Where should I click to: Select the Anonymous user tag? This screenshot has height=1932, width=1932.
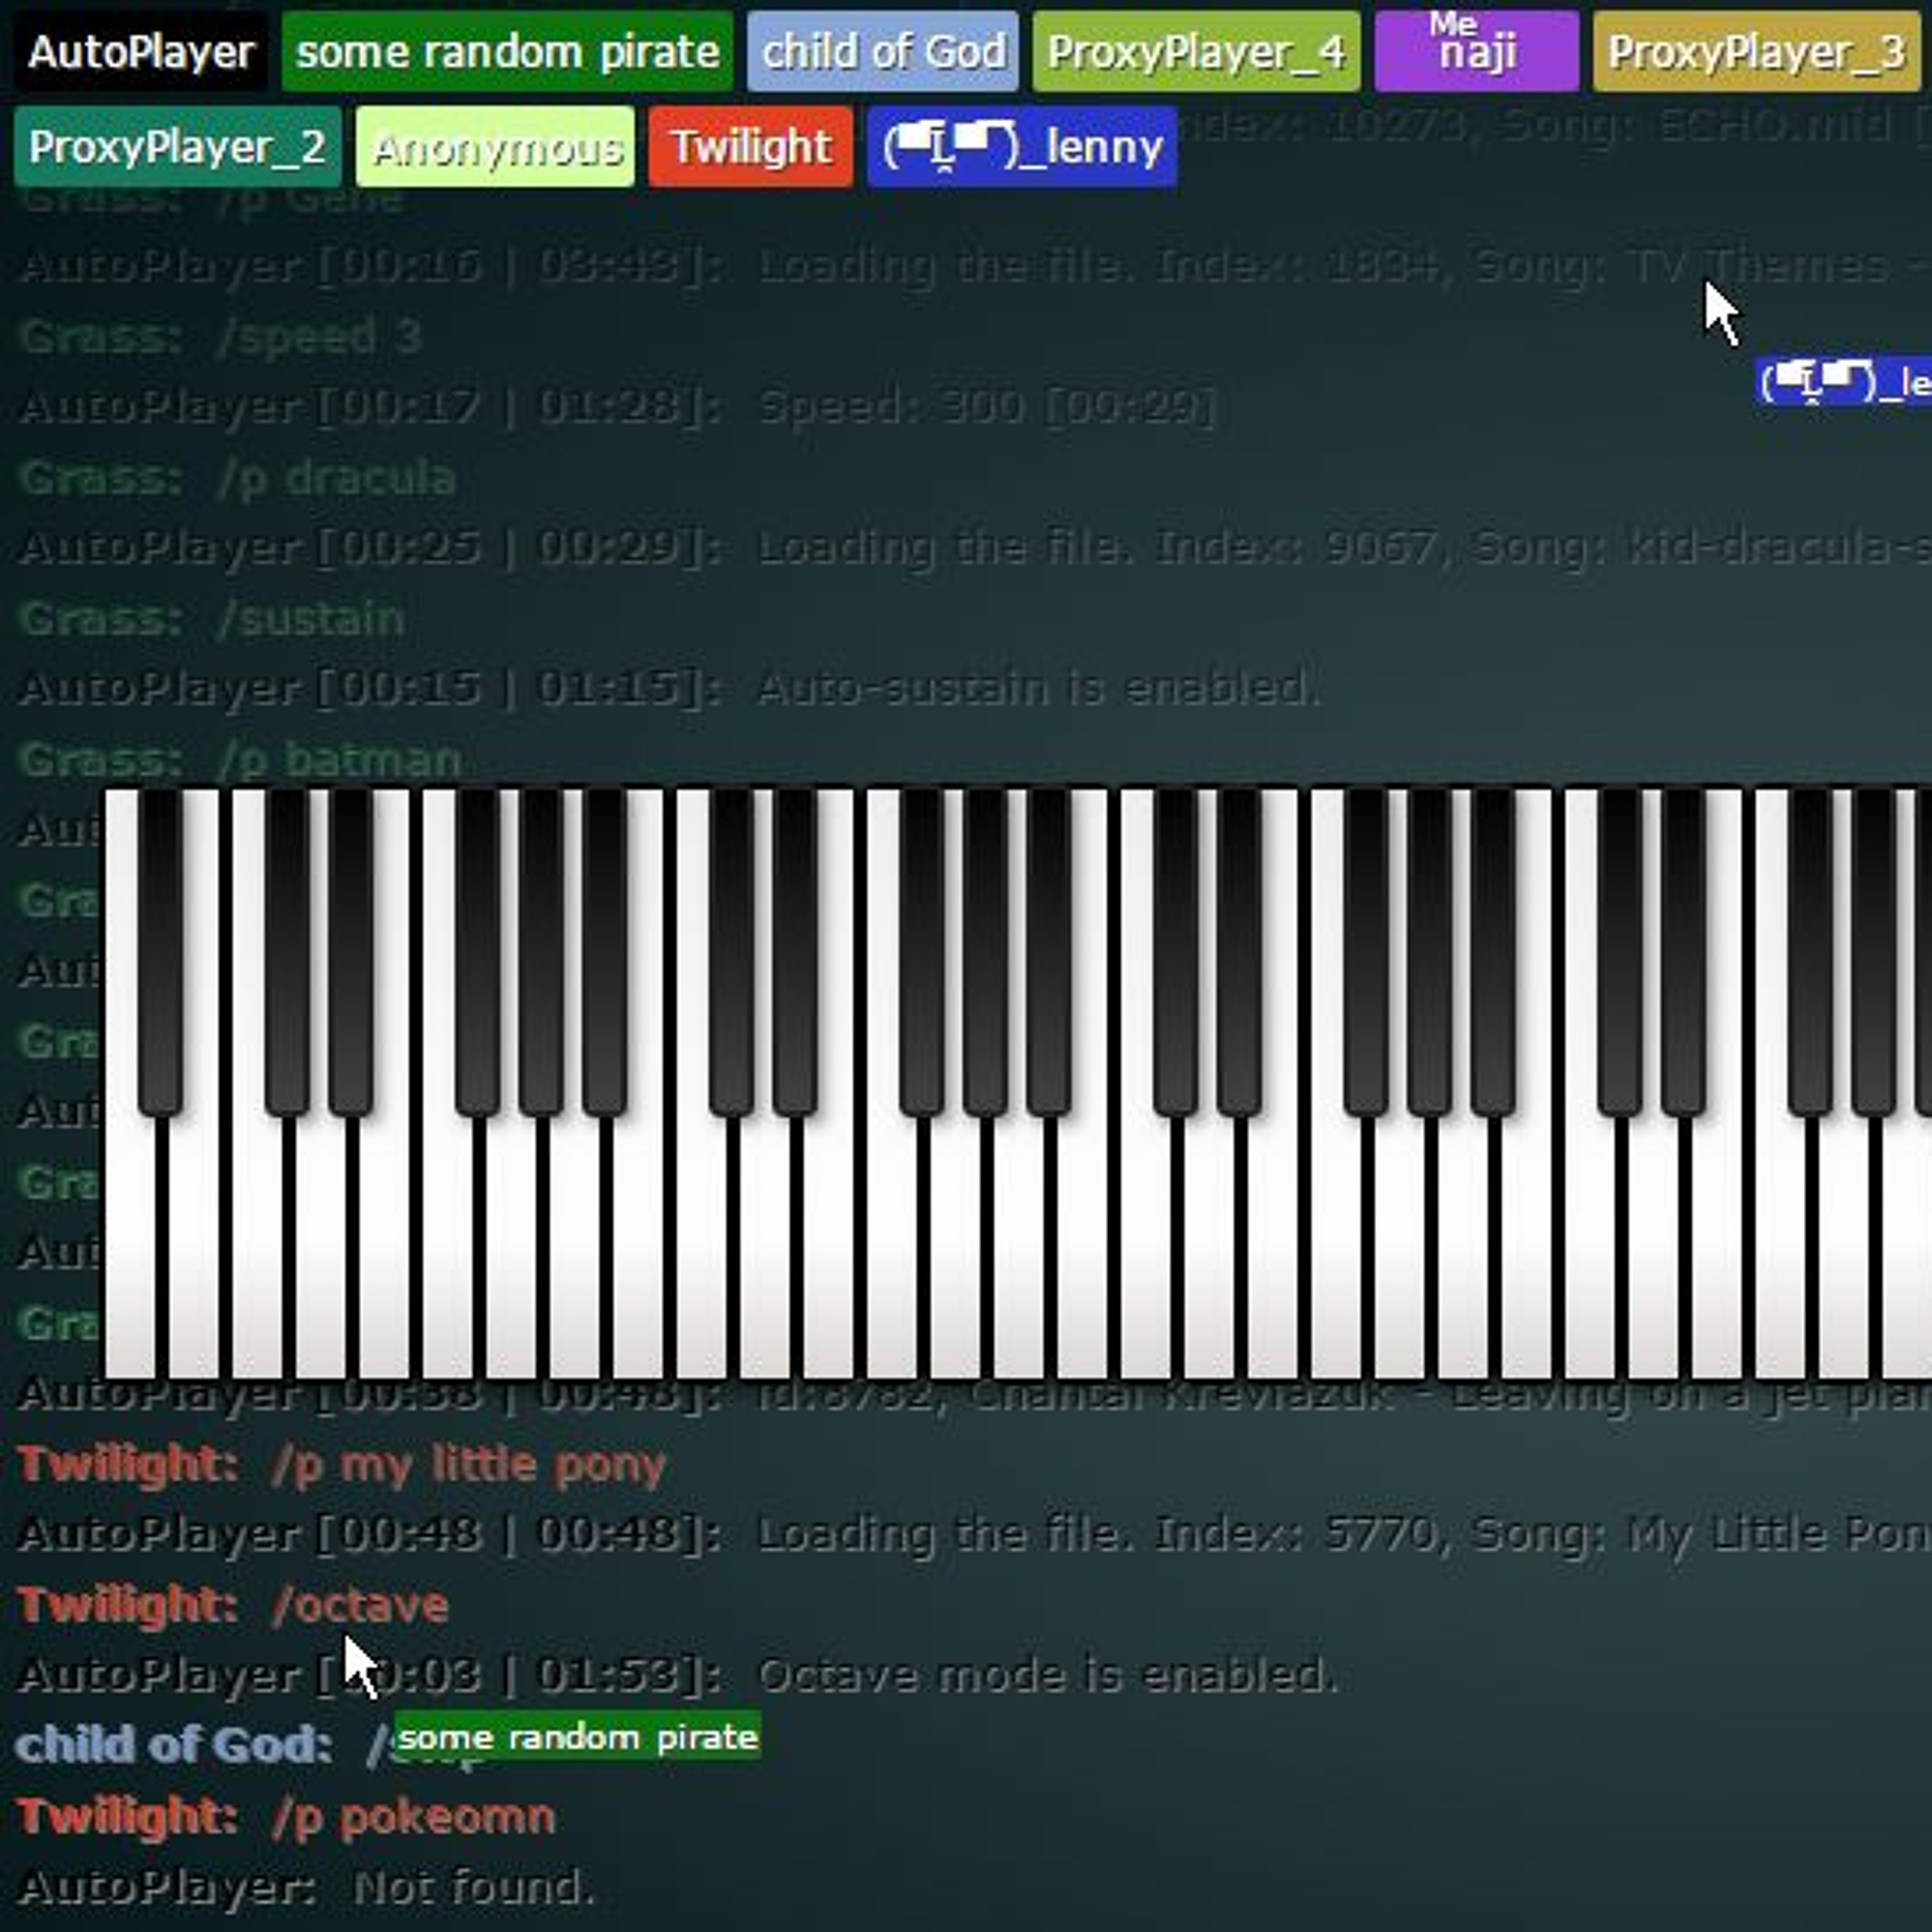point(495,147)
